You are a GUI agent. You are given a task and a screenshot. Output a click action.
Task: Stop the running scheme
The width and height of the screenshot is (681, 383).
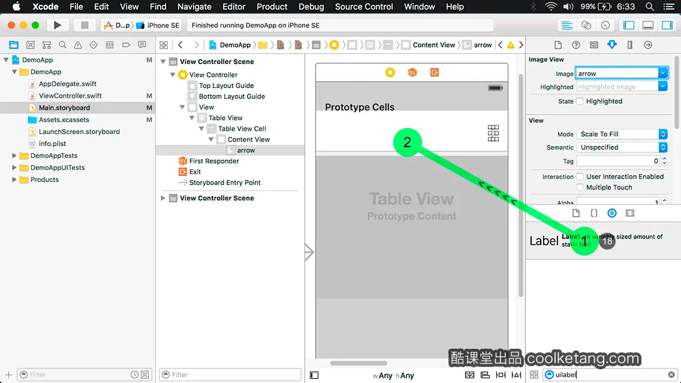pyautogui.click(x=85, y=25)
